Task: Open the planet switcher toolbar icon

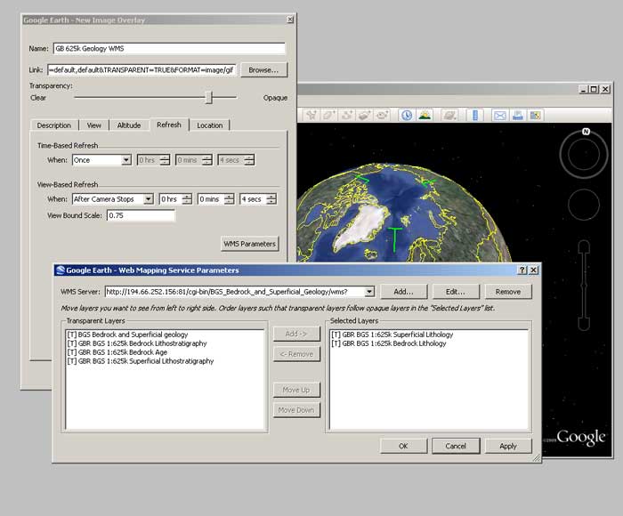Action: pos(449,115)
